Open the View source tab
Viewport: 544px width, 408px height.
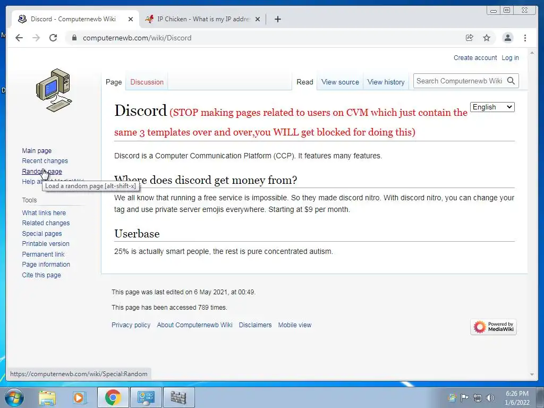pos(340,82)
